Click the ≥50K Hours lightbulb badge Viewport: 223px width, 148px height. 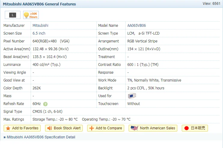click(x=31, y=15)
